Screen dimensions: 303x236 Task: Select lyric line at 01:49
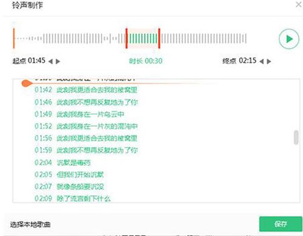tap(79, 114)
